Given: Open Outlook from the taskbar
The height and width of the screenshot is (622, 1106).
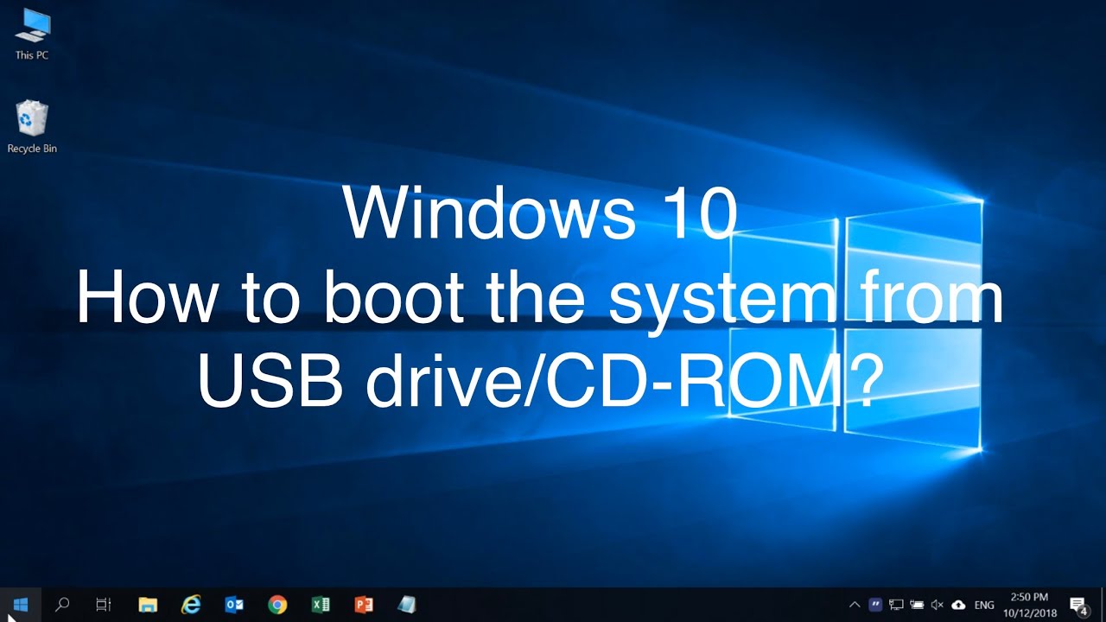Looking at the screenshot, I should [234, 605].
